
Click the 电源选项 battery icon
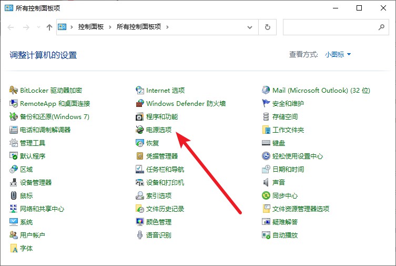(140, 130)
